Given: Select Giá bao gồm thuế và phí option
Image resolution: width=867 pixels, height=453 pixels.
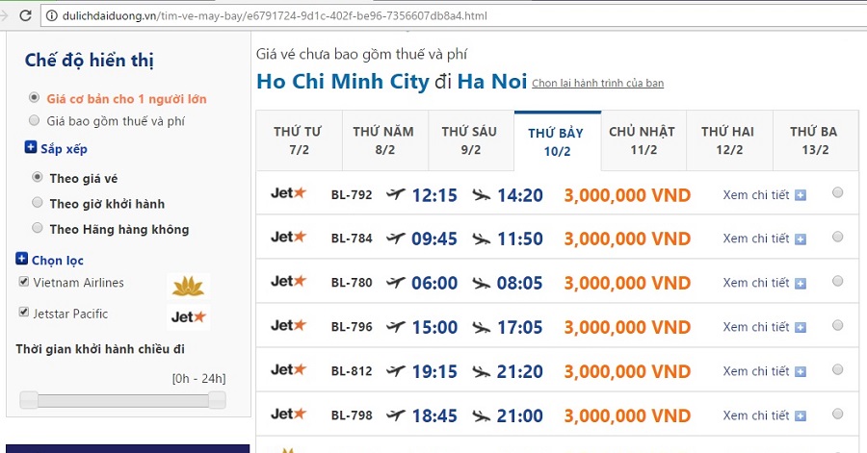Looking at the screenshot, I should [35, 120].
